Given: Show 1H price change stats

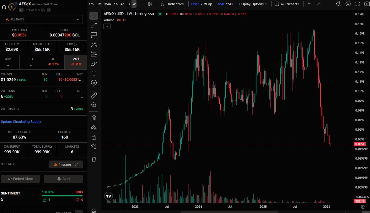Looking at the screenshot, I should pos(31,62).
